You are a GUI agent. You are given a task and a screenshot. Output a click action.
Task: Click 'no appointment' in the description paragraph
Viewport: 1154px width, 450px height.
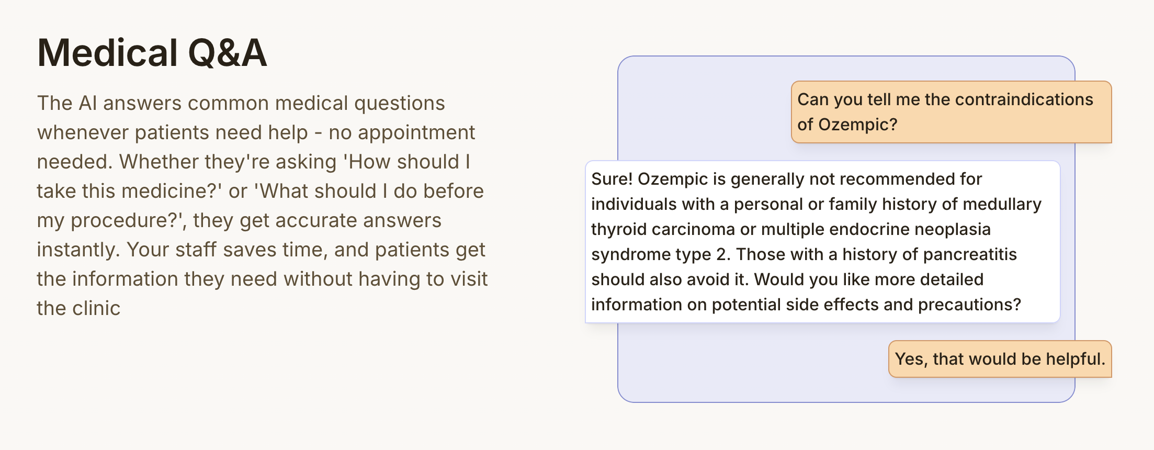402,132
